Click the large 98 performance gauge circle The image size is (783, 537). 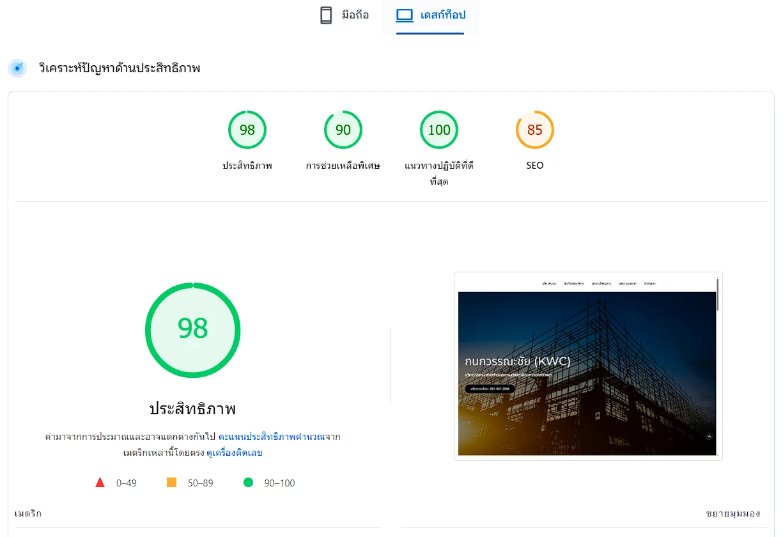[192, 329]
